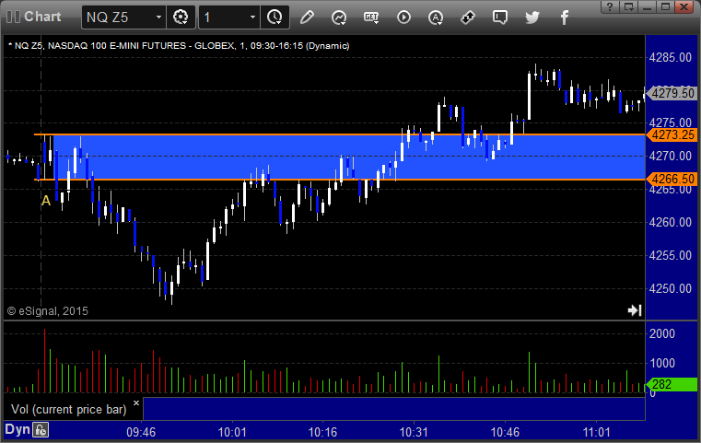The width and height of the screenshot is (701, 443).
Task: Click the 4279.50 current price label
Action: (672, 93)
